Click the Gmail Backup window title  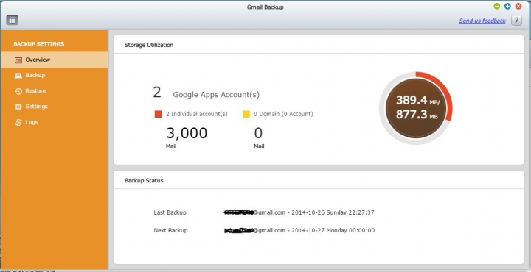point(265,7)
